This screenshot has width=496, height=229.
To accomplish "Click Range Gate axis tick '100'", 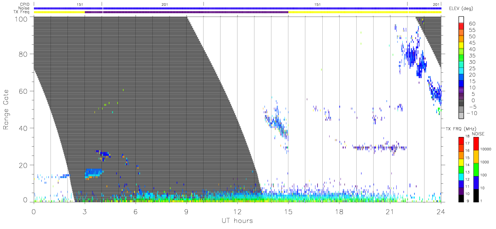I will coord(21,19).
